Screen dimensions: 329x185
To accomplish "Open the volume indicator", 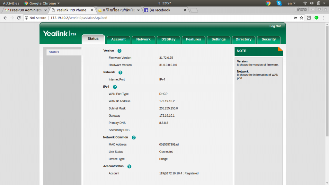I will [x=312, y=3].
